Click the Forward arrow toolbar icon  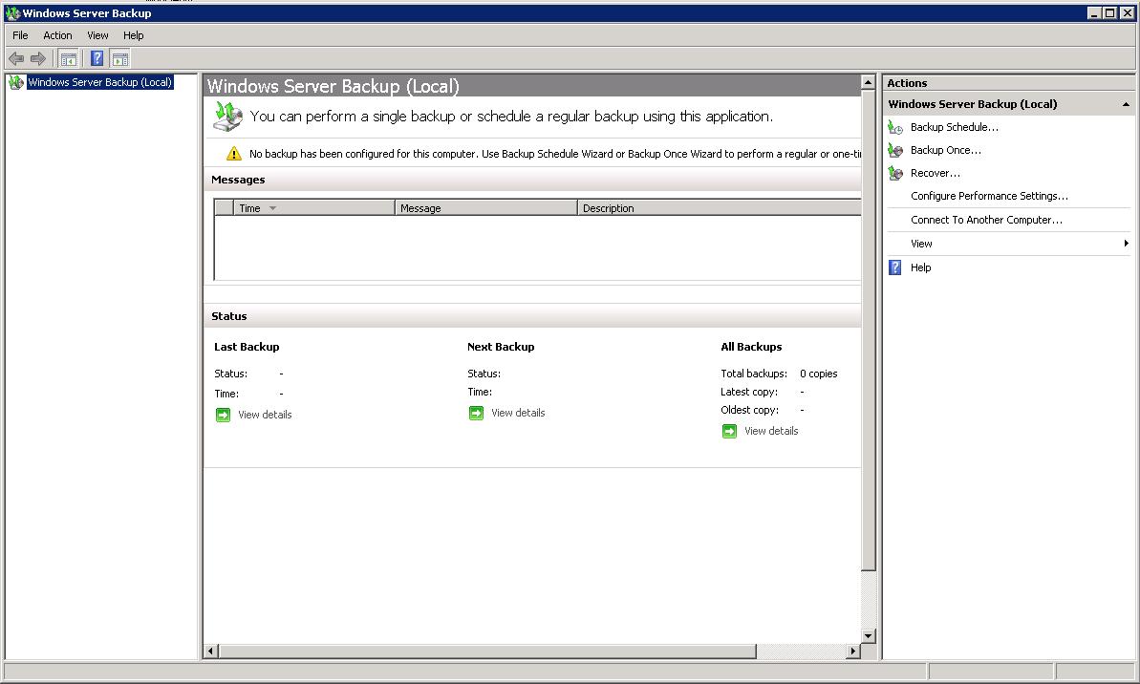point(38,59)
